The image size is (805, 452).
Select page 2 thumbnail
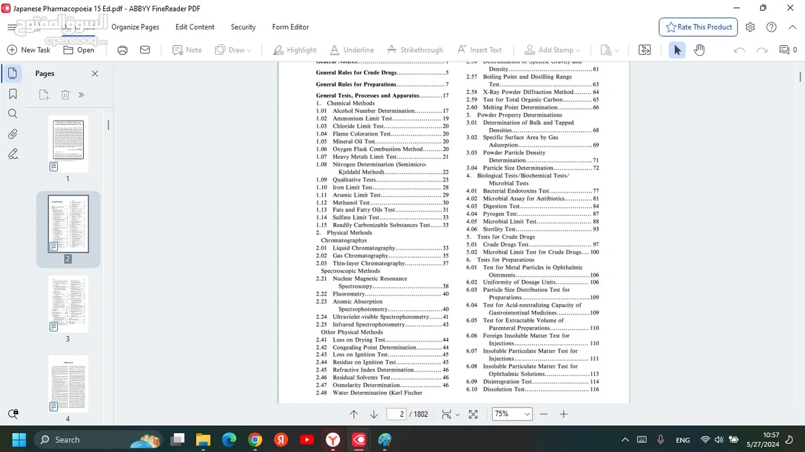pyautogui.click(x=68, y=223)
